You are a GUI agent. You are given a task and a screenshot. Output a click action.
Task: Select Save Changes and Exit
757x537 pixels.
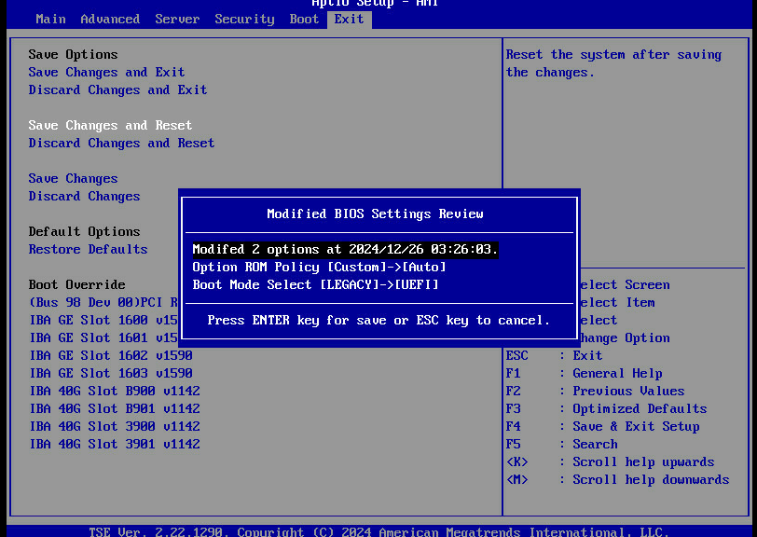106,73
